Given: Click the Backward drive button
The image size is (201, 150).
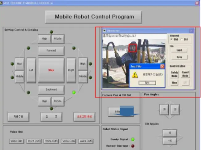Looking at the screenshot, I should click(51, 90).
